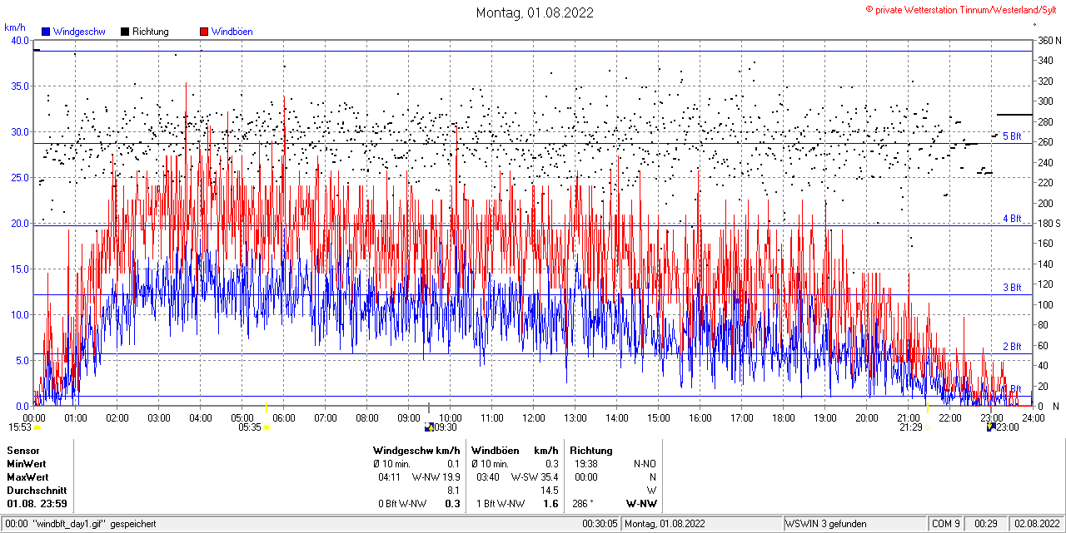The image size is (1066, 533).
Task: Click the 12:00 time axis label
Action: coord(533,418)
